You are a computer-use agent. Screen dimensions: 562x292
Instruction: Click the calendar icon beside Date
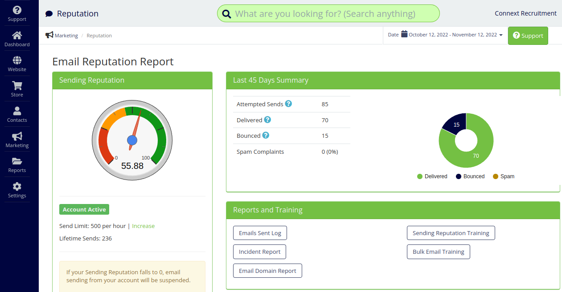[x=404, y=34]
